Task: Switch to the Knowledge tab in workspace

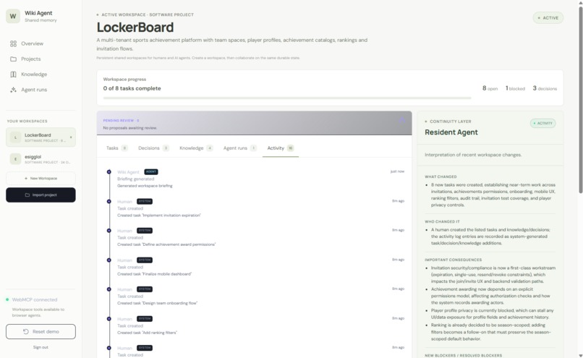Action: tap(196, 148)
